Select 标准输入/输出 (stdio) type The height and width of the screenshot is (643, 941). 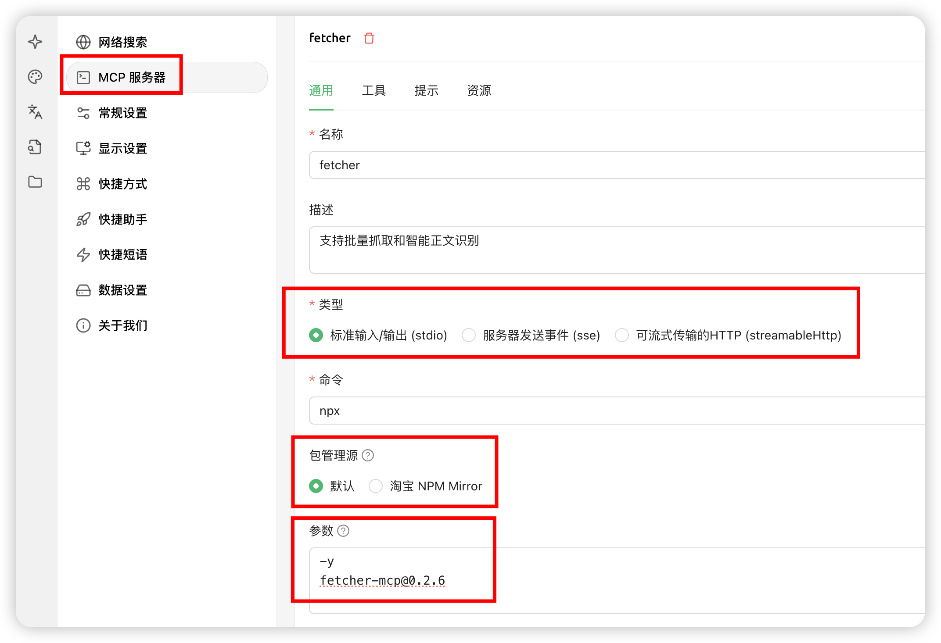[378, 335]
